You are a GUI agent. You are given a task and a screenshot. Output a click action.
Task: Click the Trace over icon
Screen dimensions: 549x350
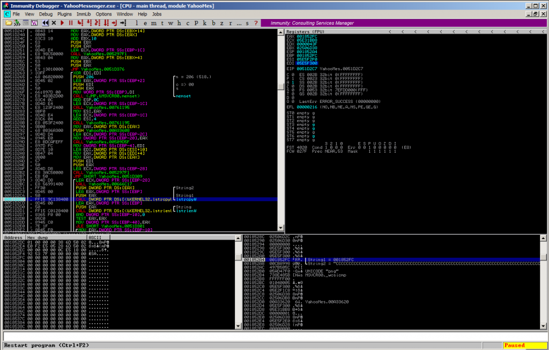click(x=106, y=23)
